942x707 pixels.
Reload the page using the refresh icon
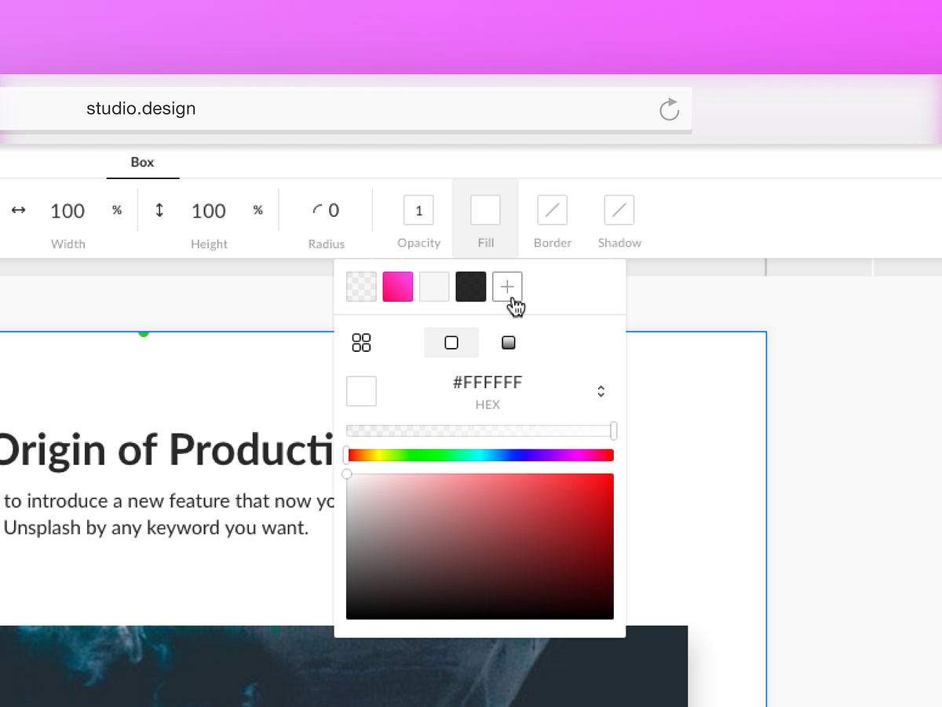[x=668, y=109]
